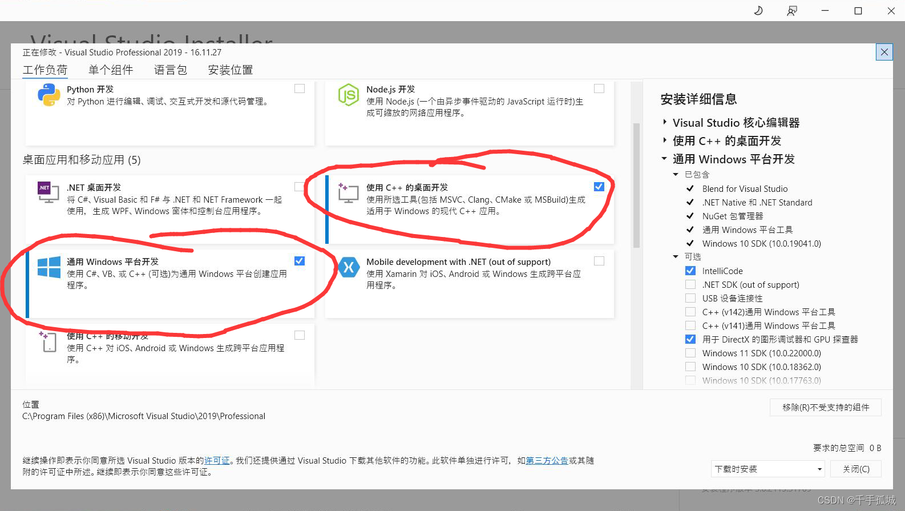Check .NET SDK (out of support) option
The height and width of the screenshot is (511, 905).
point(690,284)
